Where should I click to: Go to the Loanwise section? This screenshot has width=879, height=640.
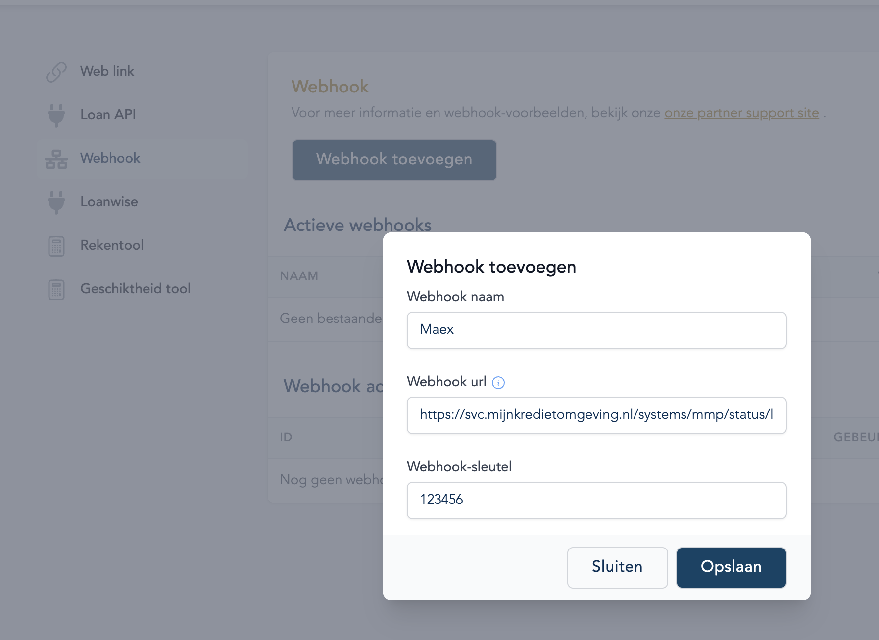(109, 202)
